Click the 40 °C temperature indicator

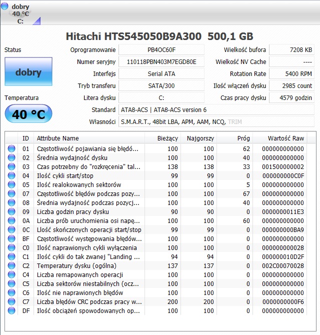[28, 113]
